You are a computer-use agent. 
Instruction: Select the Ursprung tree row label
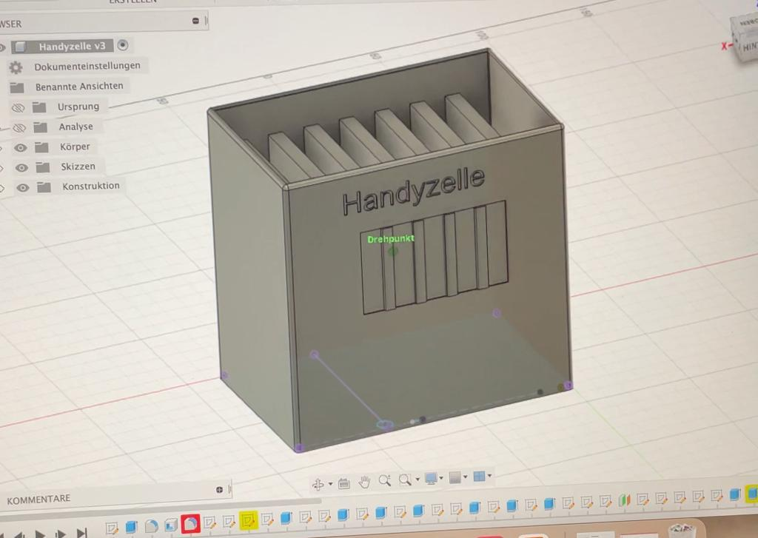point(78,107)
